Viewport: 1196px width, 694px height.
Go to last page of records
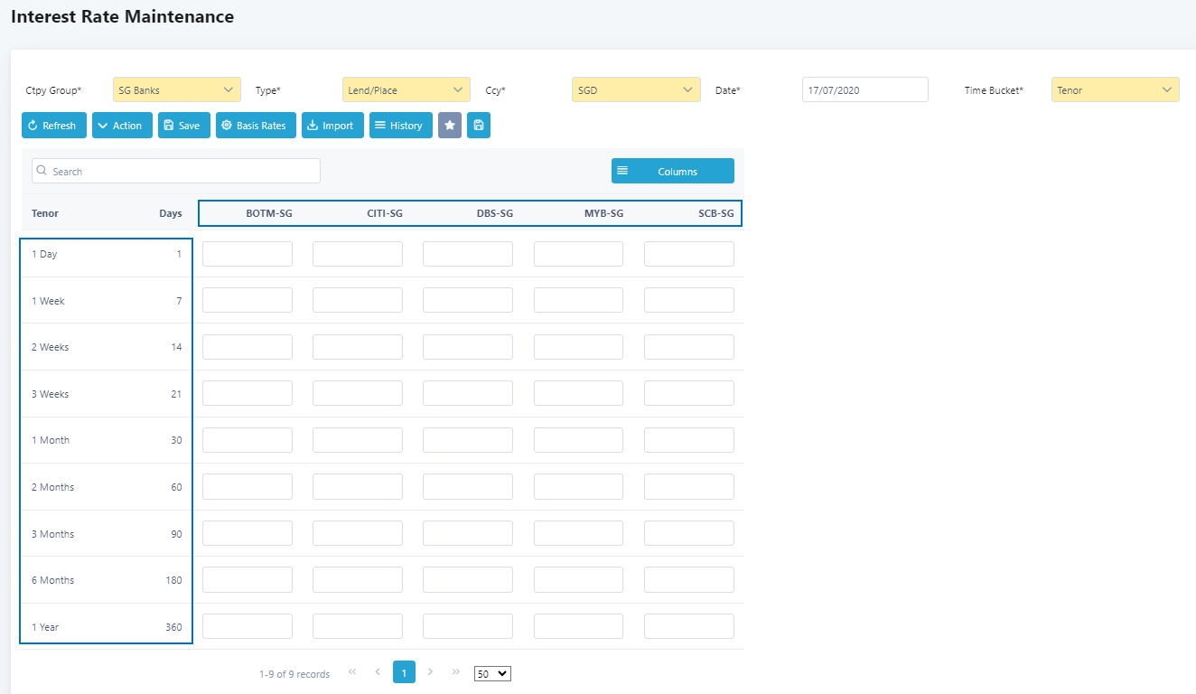(455, 672)
